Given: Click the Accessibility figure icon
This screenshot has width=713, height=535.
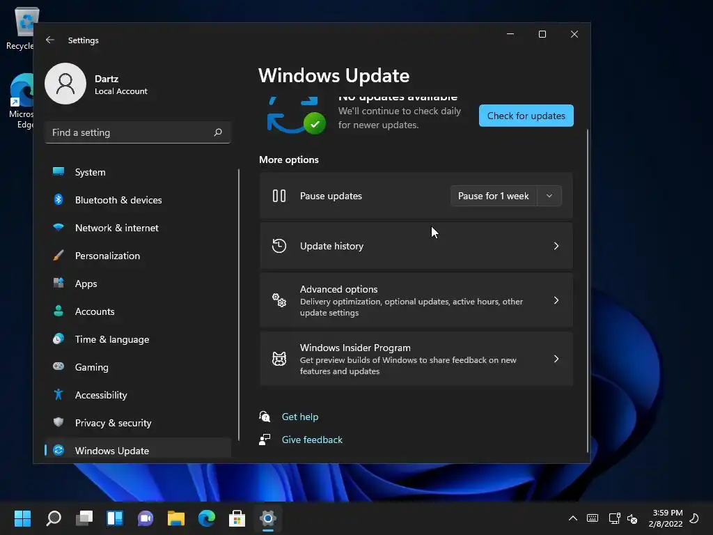Looking at the screenshot, I should pyautogui.click(x=58, y=394).
